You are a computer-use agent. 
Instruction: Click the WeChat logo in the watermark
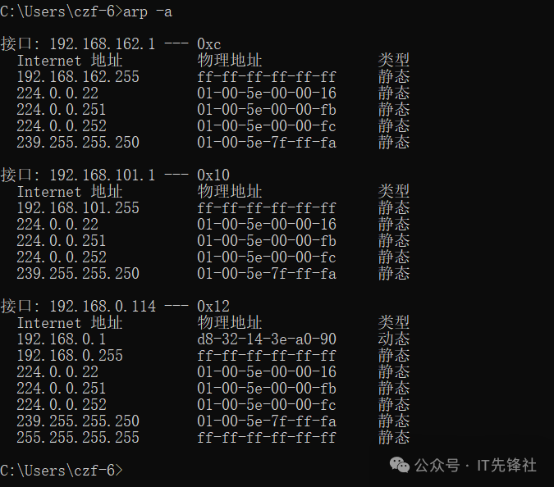(x=400, y=465)
